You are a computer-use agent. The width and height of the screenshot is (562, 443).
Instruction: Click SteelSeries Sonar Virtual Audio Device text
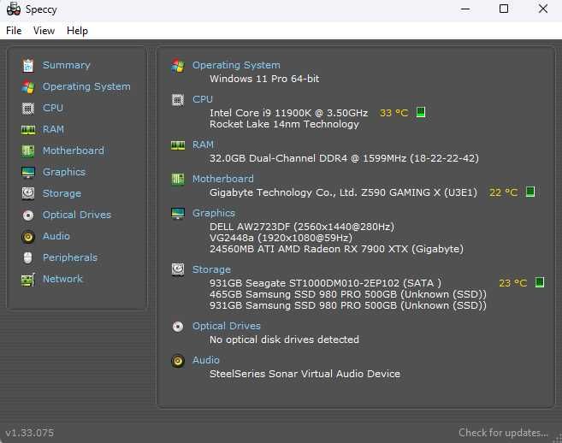point(305,374)
